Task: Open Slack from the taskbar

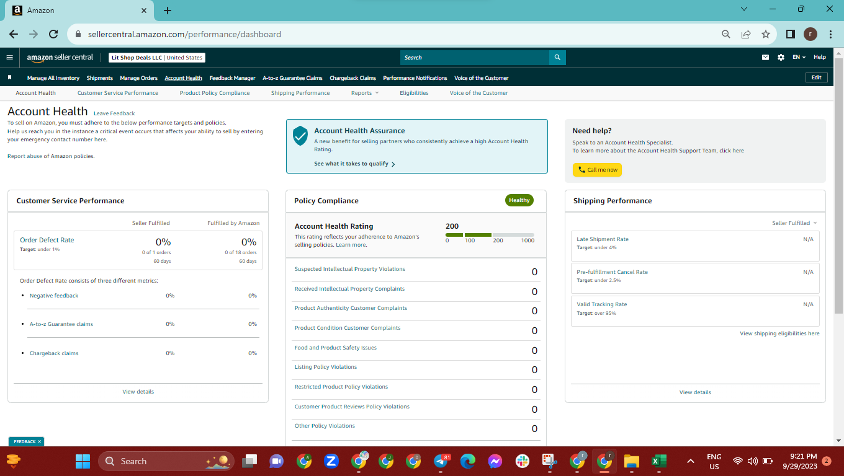Action: [522, 461]
